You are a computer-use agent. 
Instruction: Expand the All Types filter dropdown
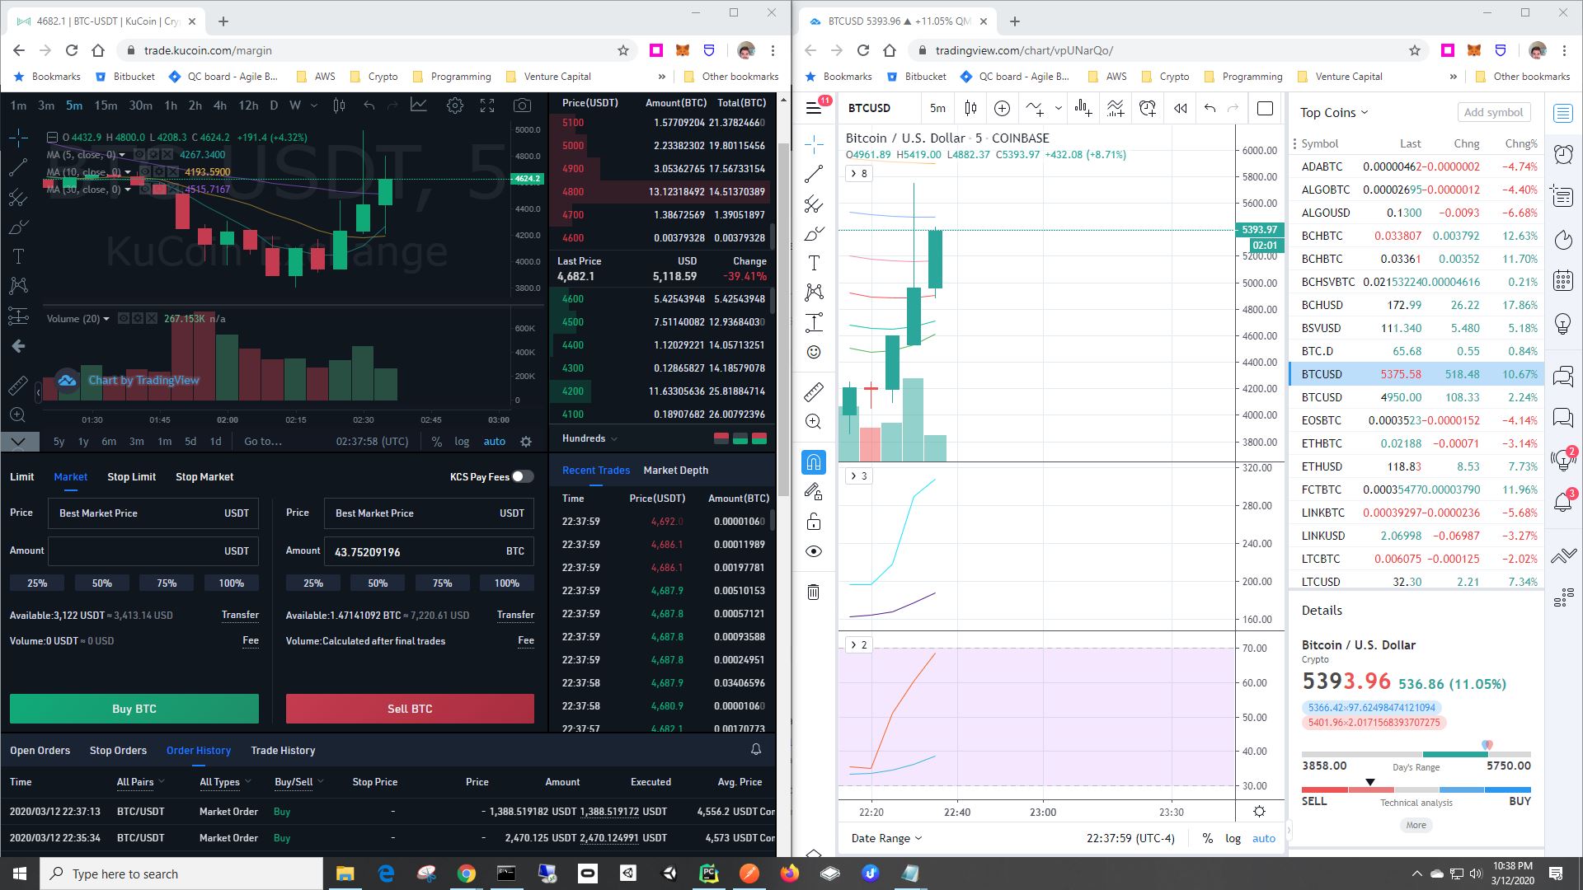coord(225,781)
